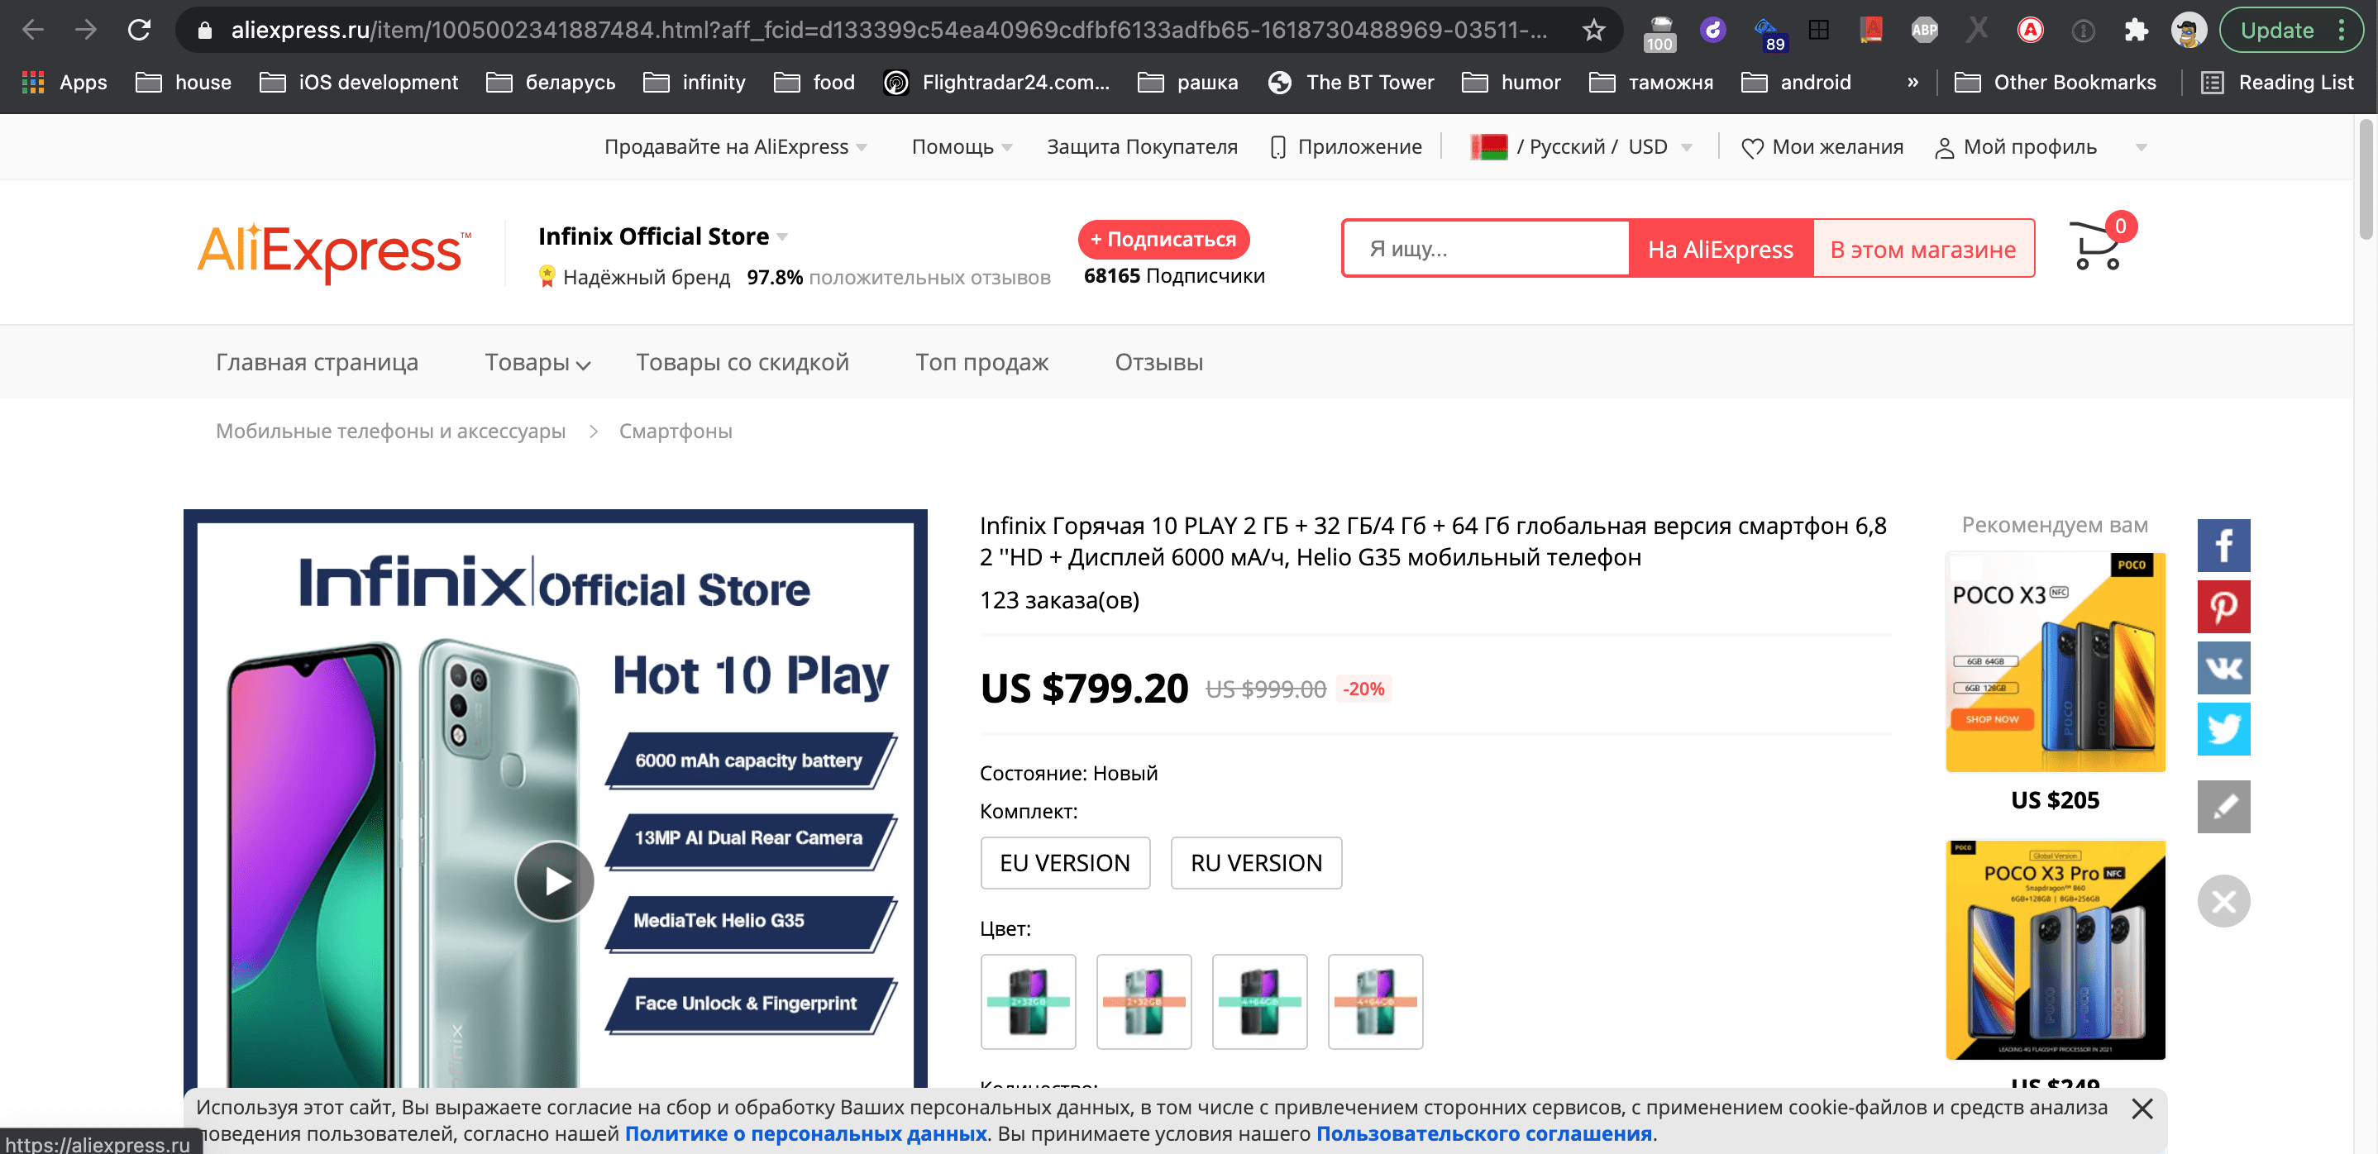Viewport: 2378px width, 1154px height.
Task: Open the Flightradar24 bookmark
Action: pos(996,82)
